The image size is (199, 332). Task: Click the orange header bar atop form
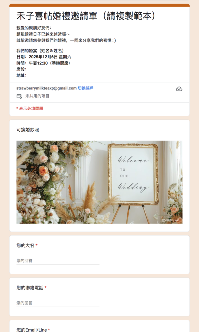pyautogui.click(x=99, y=5)
